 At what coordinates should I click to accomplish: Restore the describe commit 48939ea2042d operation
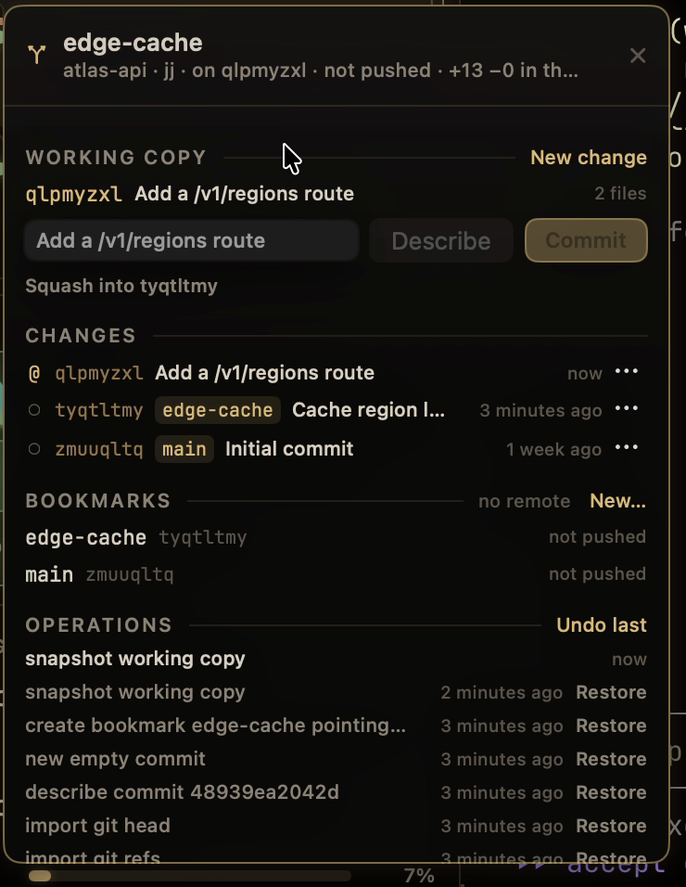coord(611,792)
